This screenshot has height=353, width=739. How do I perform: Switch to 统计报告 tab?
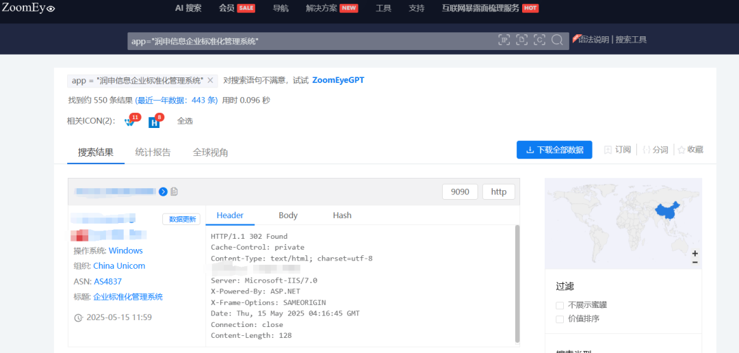[153, 153]
